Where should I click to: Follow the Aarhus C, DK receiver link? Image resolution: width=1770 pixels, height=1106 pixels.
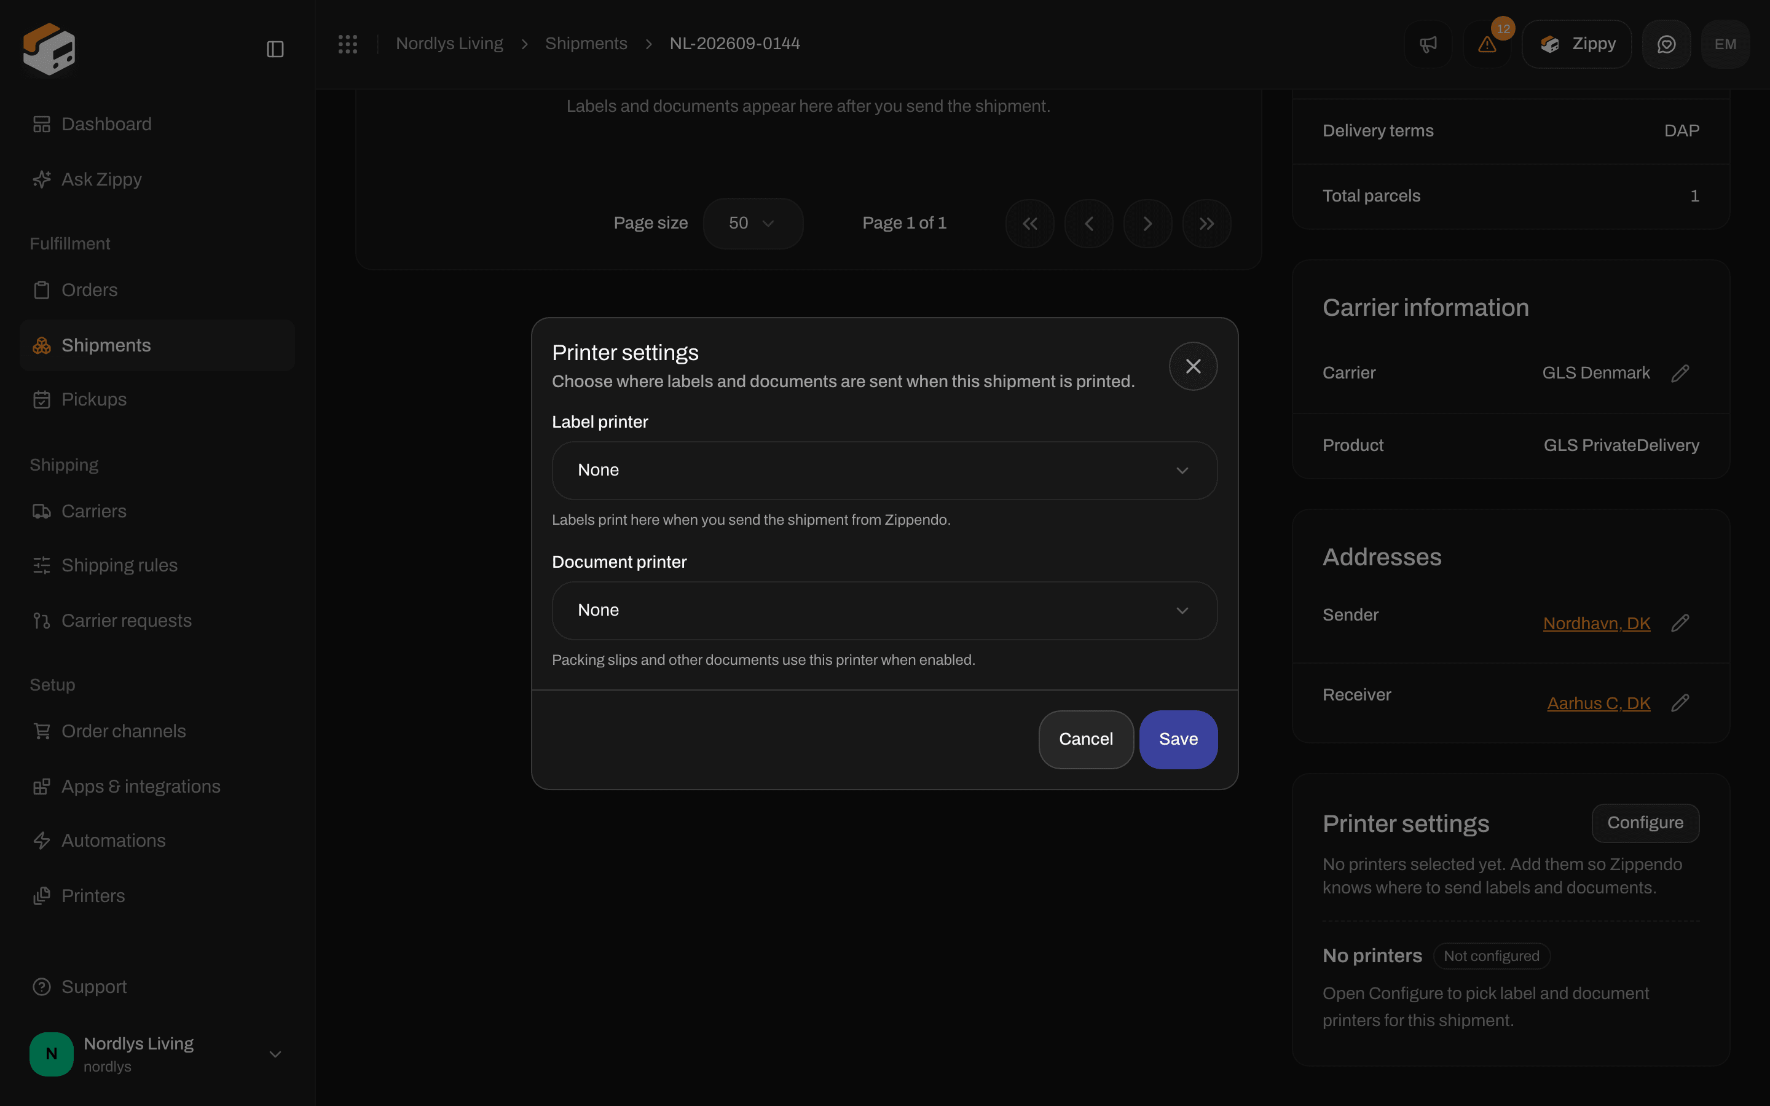(x=1599, y=703)
